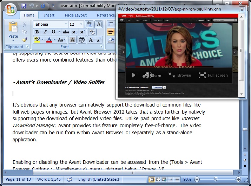Toggle Bold formatting
The image size is (251, 186).
[x=37, y=32]
